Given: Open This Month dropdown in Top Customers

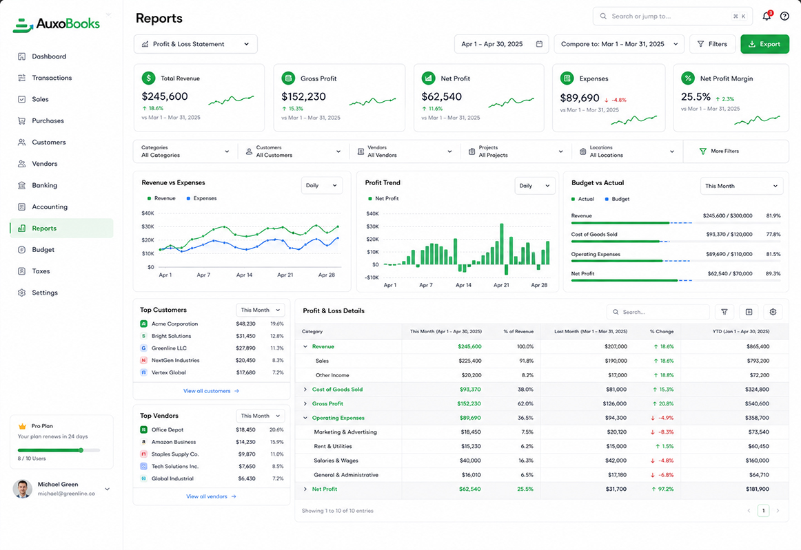Looking at the screenshot, I should click(x=260, y=310).
